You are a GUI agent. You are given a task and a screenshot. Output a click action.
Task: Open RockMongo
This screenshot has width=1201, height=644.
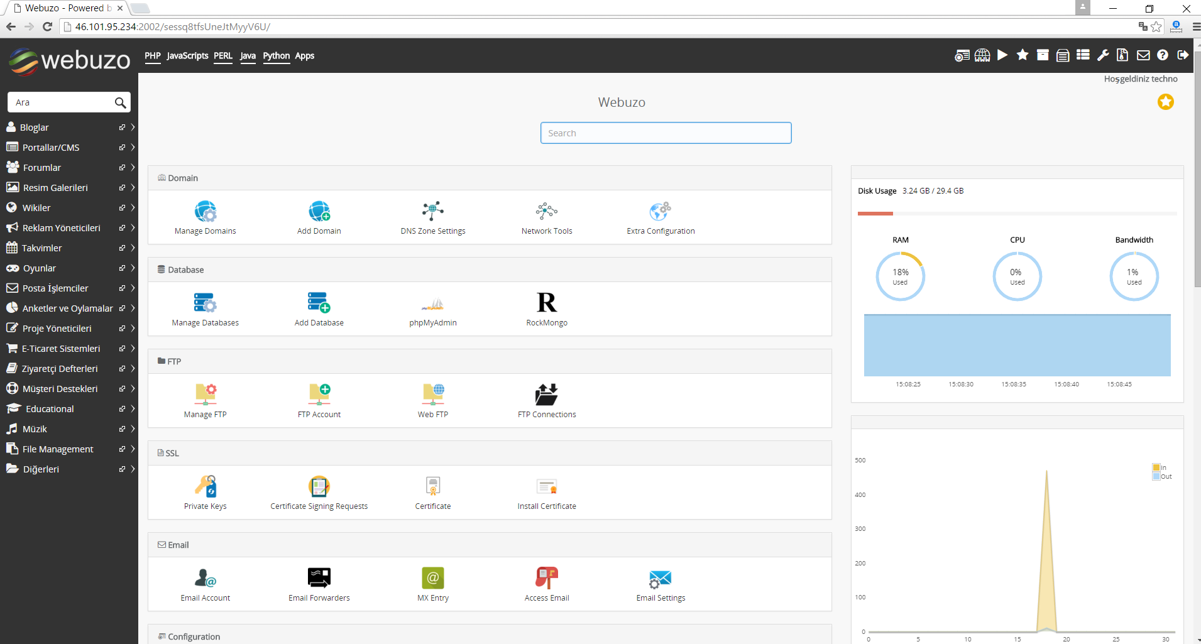click(x=547, y=309)
